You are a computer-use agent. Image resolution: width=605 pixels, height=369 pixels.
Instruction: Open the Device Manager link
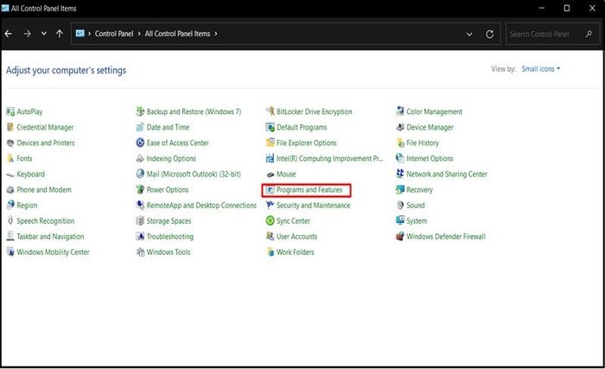tap(430, 127)
